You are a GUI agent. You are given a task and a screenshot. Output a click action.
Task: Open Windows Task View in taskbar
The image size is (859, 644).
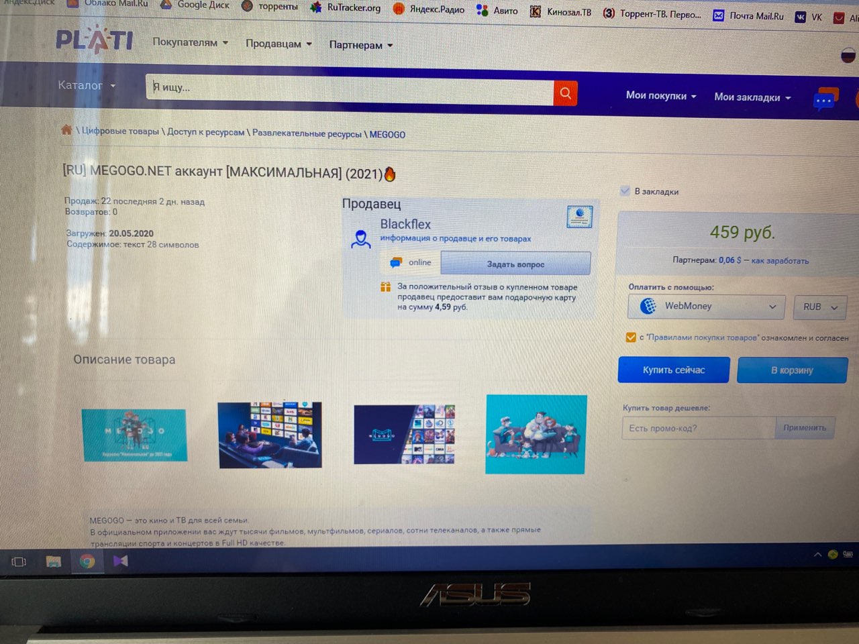19,561
